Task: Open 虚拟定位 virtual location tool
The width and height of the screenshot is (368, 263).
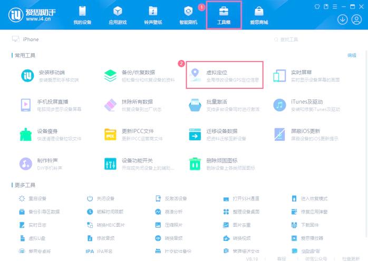Action: click(x=225, y=75)
